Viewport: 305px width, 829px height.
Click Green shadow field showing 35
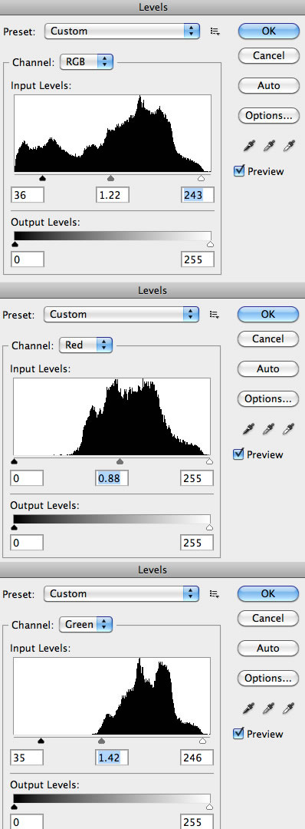[x=26, y=758]
